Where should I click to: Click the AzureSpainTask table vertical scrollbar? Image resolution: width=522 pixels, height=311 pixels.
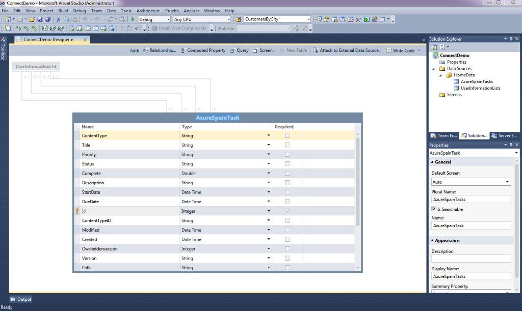click(x=358, y=181)
